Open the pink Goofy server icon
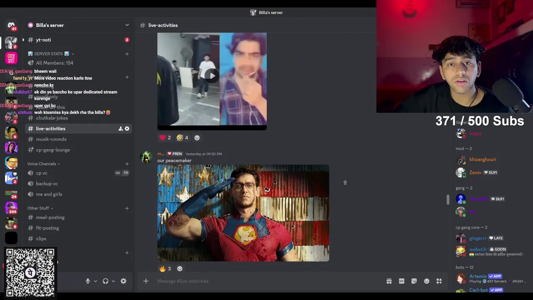 coord(11,57)
